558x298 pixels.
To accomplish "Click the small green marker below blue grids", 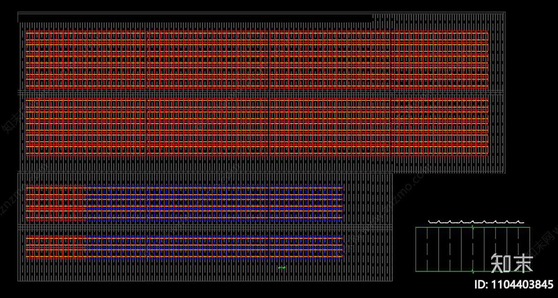I will pos(282,268).
